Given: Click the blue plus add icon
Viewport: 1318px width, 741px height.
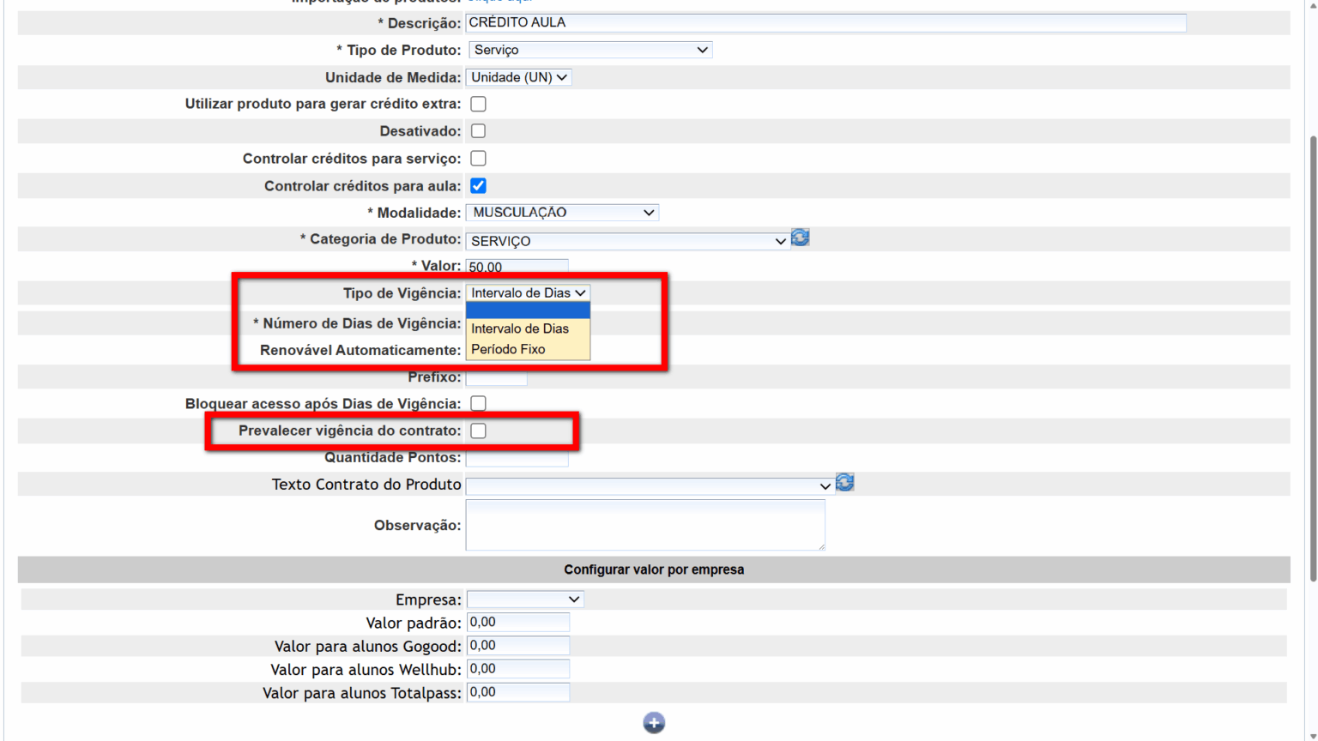Looking at the screenshot, I should pos(654,723).
